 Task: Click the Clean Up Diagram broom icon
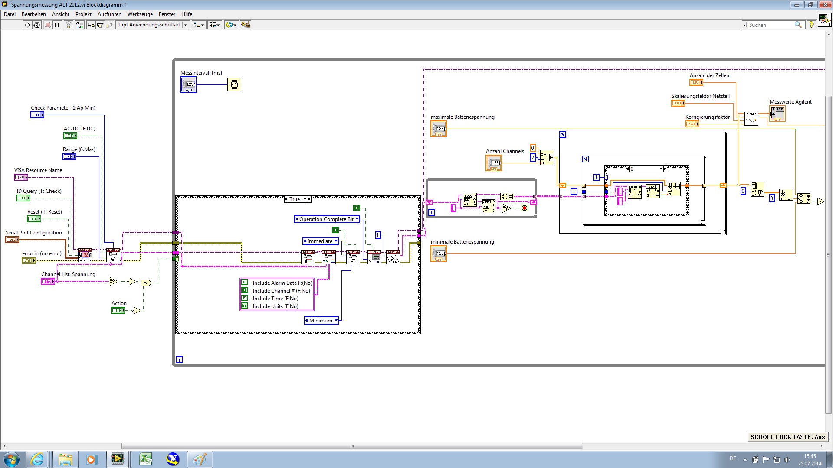246,25
